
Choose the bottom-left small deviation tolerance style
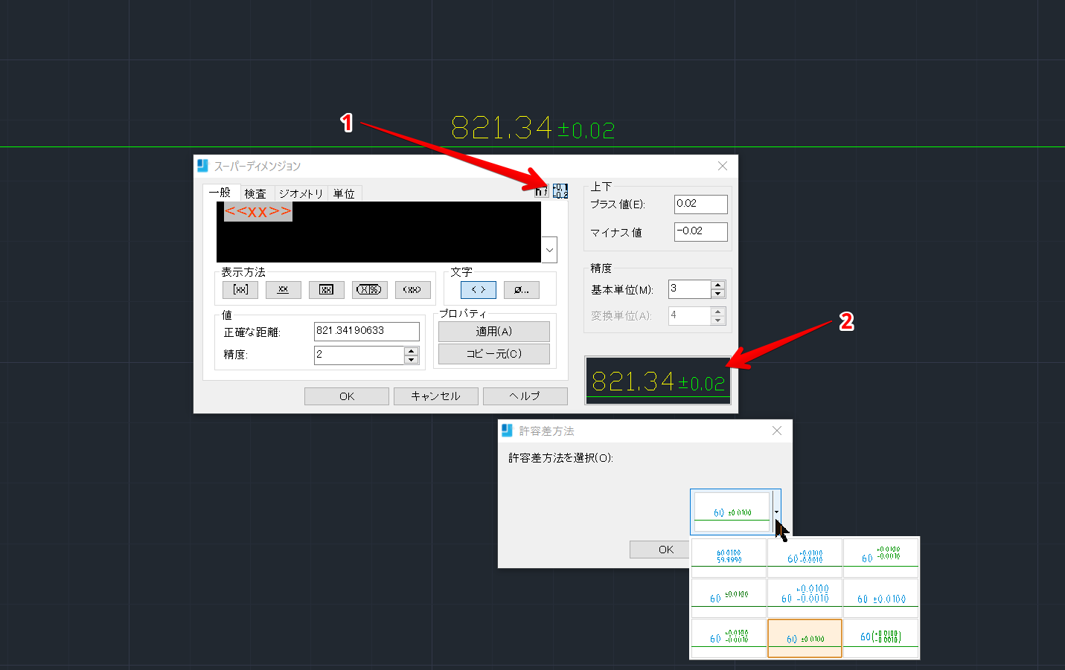(729, 638)
